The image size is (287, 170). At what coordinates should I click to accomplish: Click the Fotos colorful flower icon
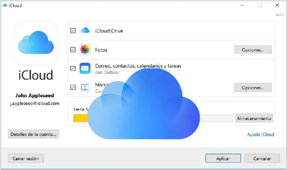pos(85,49)
